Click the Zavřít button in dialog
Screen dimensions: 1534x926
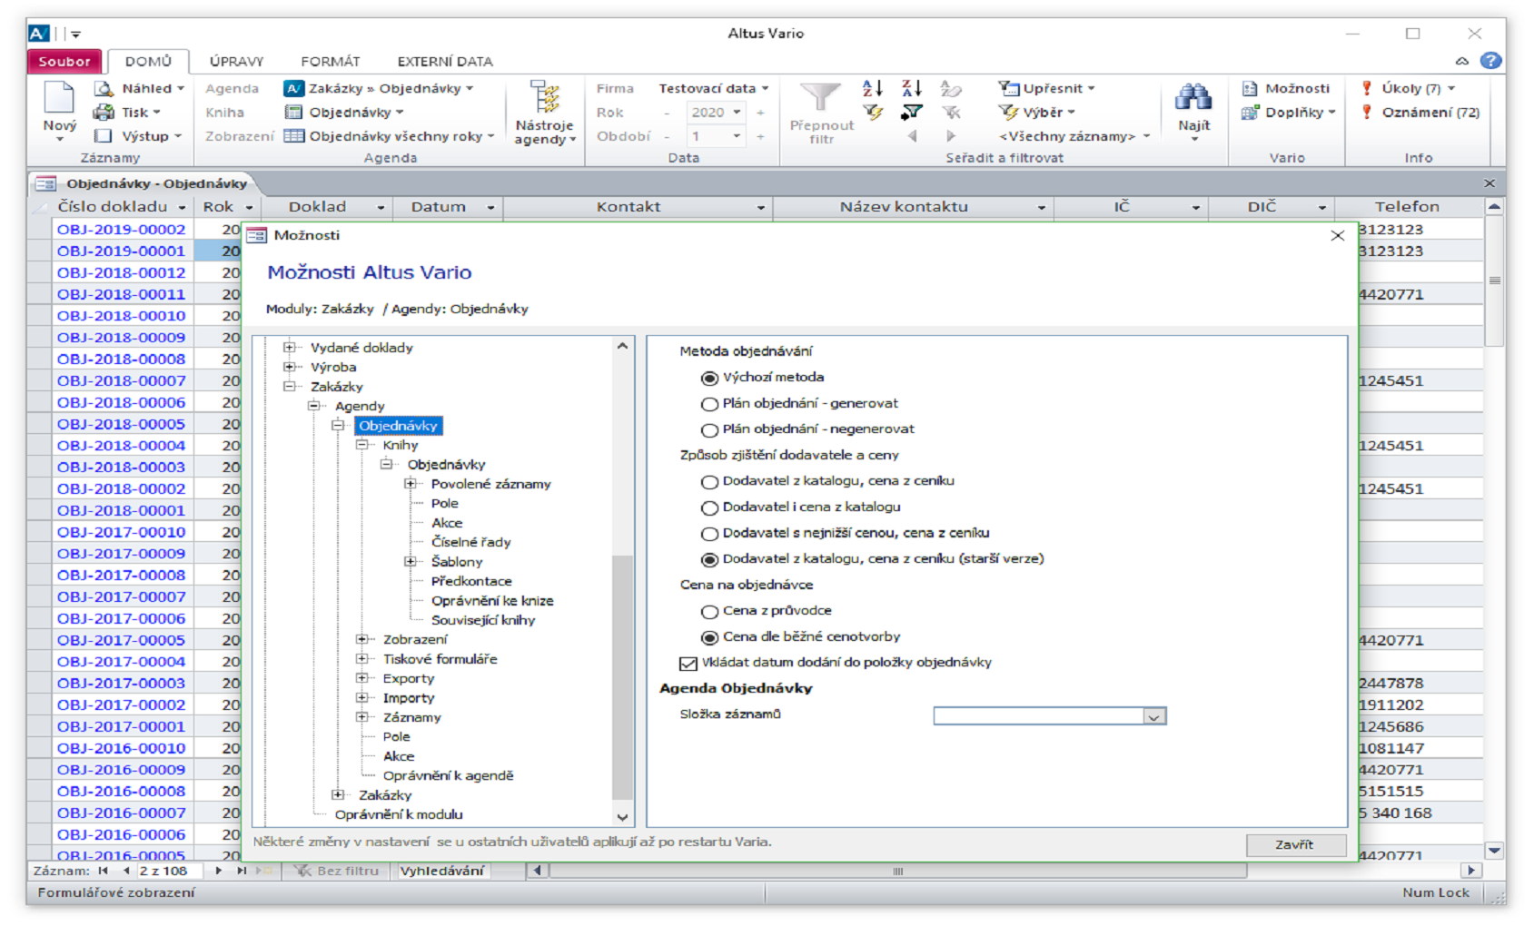[1294, 844]
